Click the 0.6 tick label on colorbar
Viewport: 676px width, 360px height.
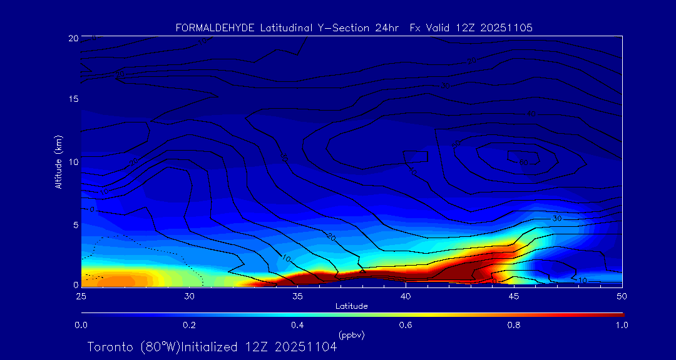406,325
